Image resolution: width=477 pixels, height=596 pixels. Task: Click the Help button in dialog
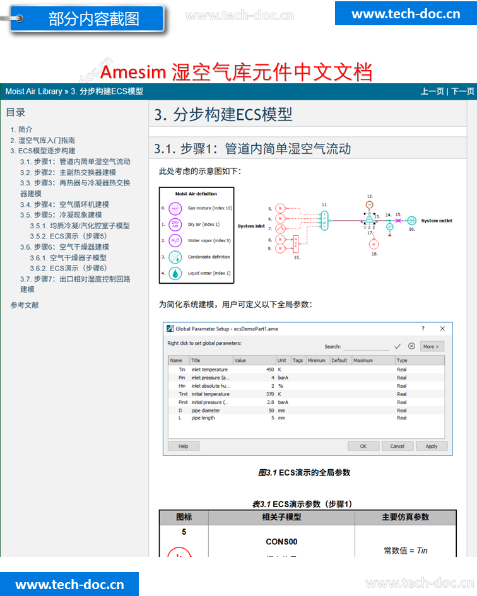[184, 447]
